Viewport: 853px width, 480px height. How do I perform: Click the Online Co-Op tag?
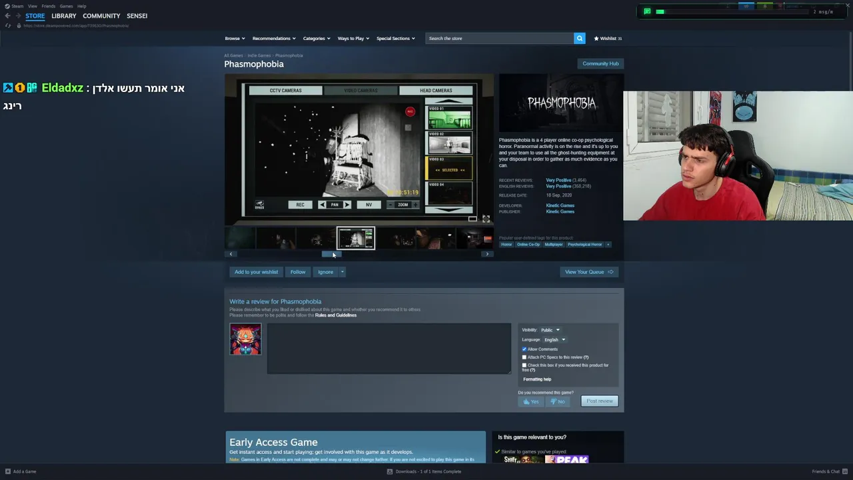(528, 245)
